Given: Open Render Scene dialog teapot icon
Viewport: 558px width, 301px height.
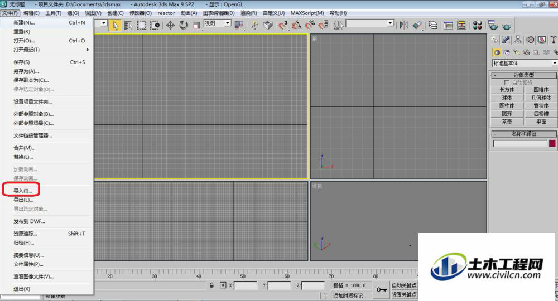Looking at the screenshot, I should (x=493, y=25).
